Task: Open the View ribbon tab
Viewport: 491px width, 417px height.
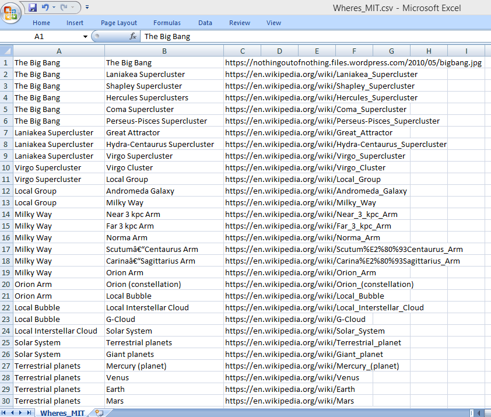Action: pos(273,23)
